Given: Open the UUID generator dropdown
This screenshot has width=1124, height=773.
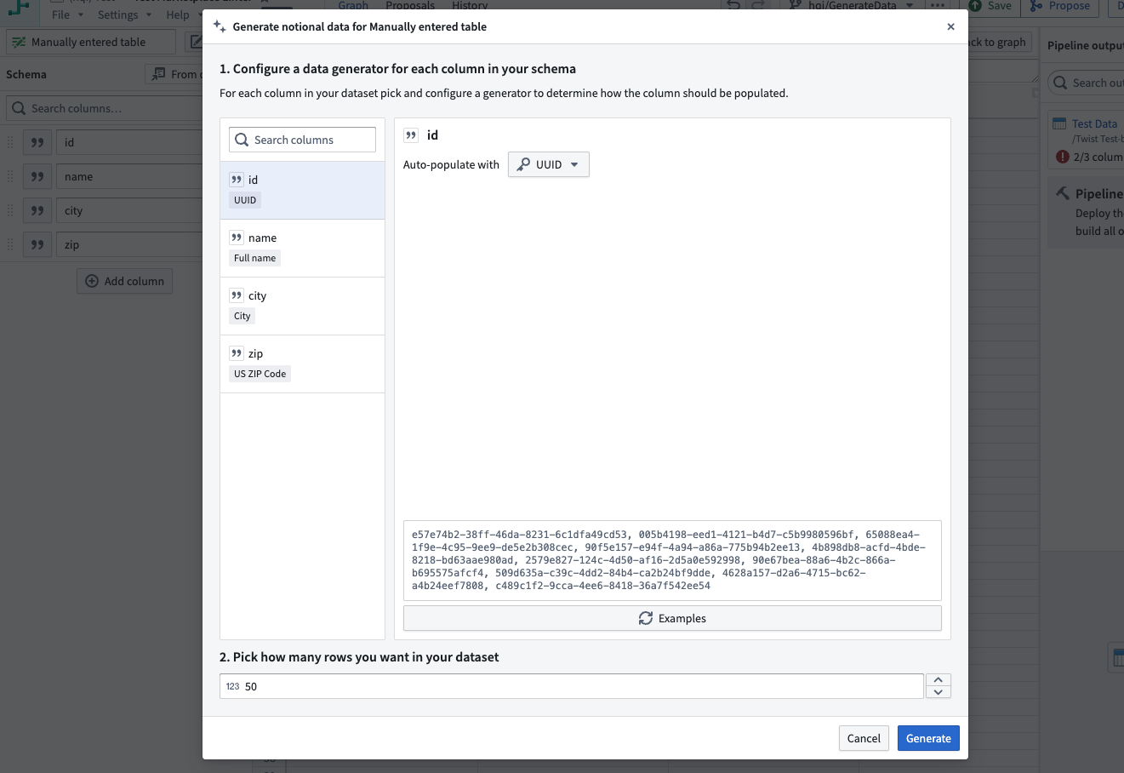Looking at the screenshot, I should tap(549, 164).
